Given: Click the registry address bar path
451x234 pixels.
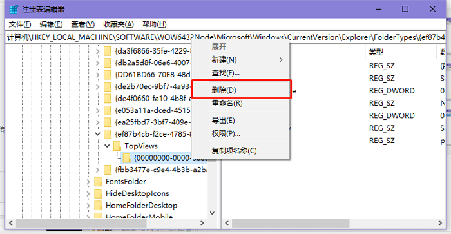Looking at the screenshot, I should 225,37.
